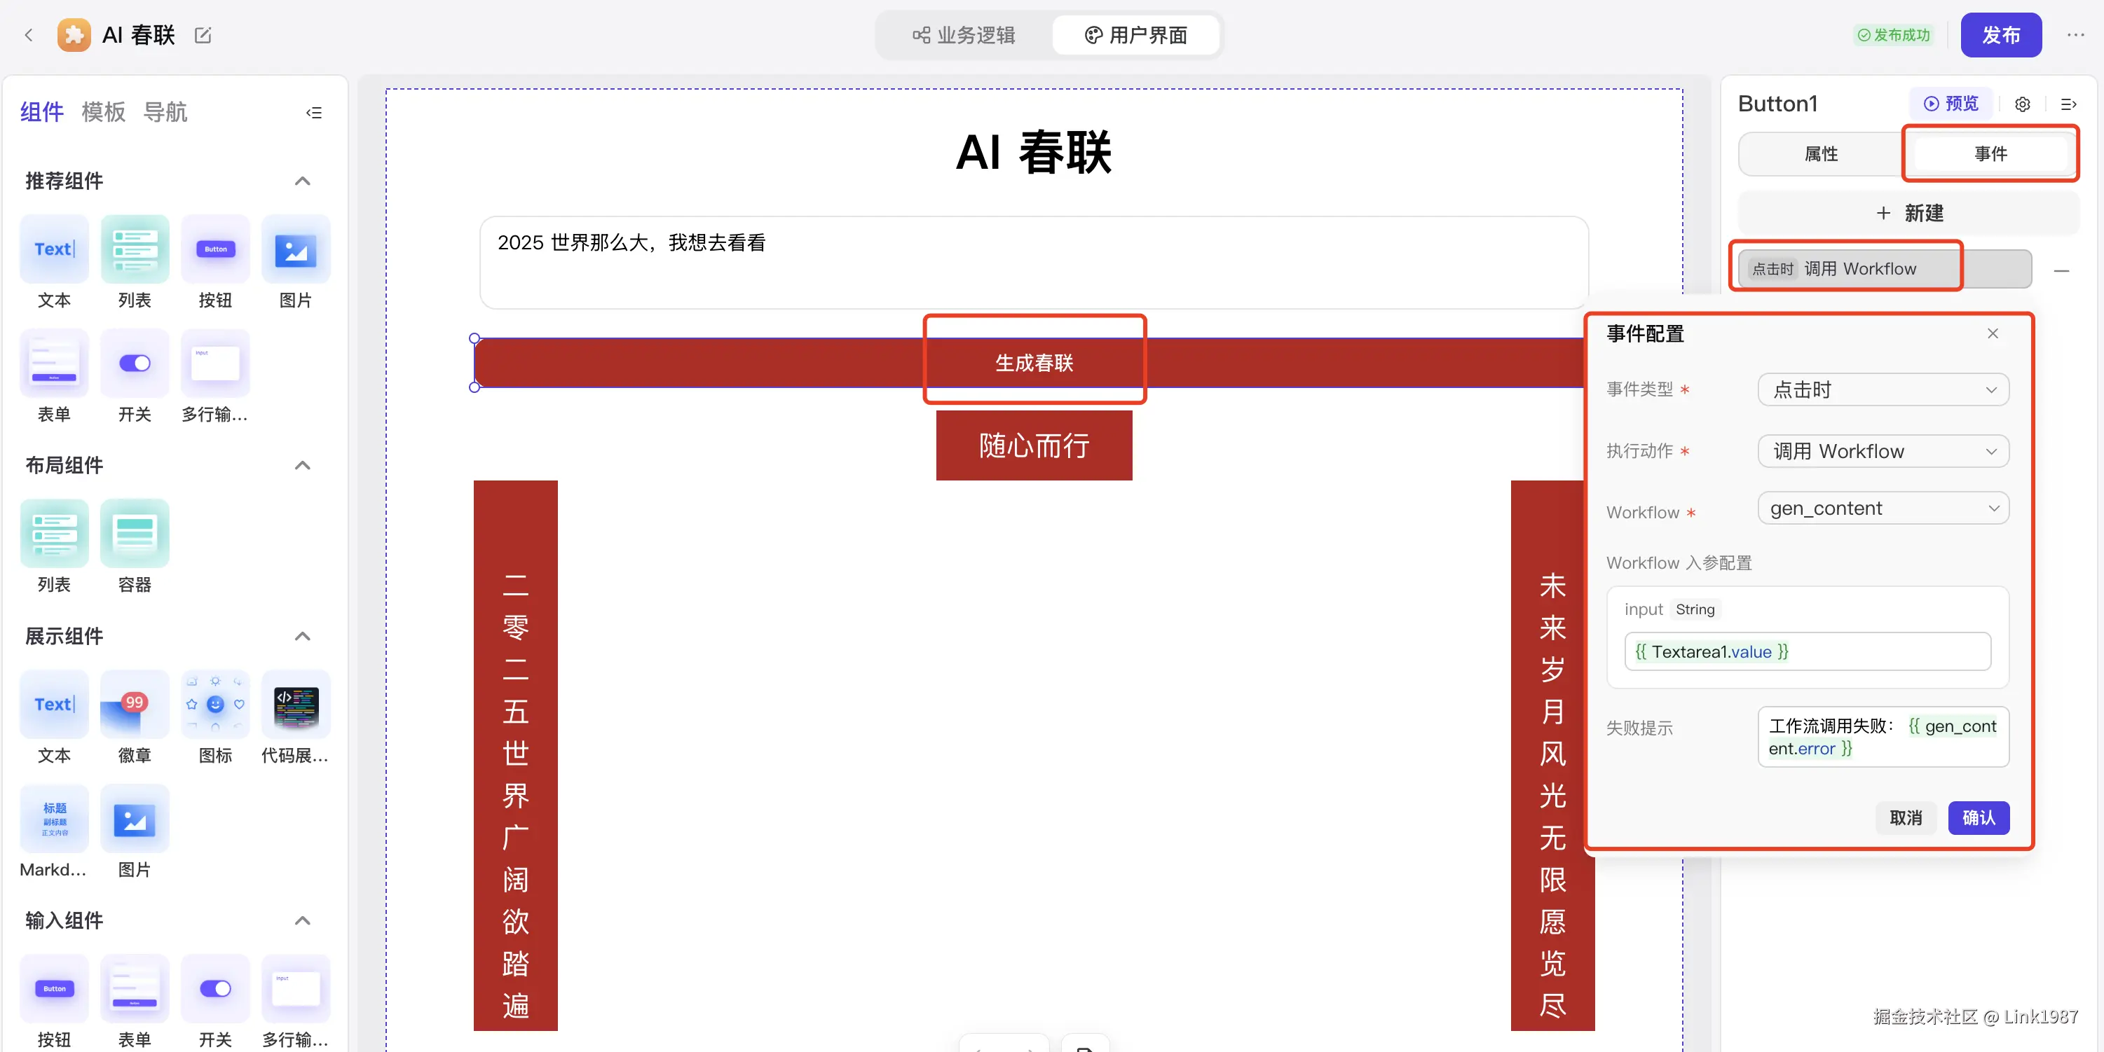The image size is (2104, 1052).
Task: Switch to the 业务逻辑 tab
Action: click(964, 35)
